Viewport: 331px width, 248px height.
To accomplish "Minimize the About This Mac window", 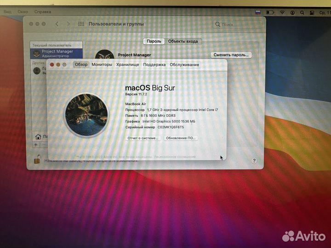I will click(x=58, y=65).
